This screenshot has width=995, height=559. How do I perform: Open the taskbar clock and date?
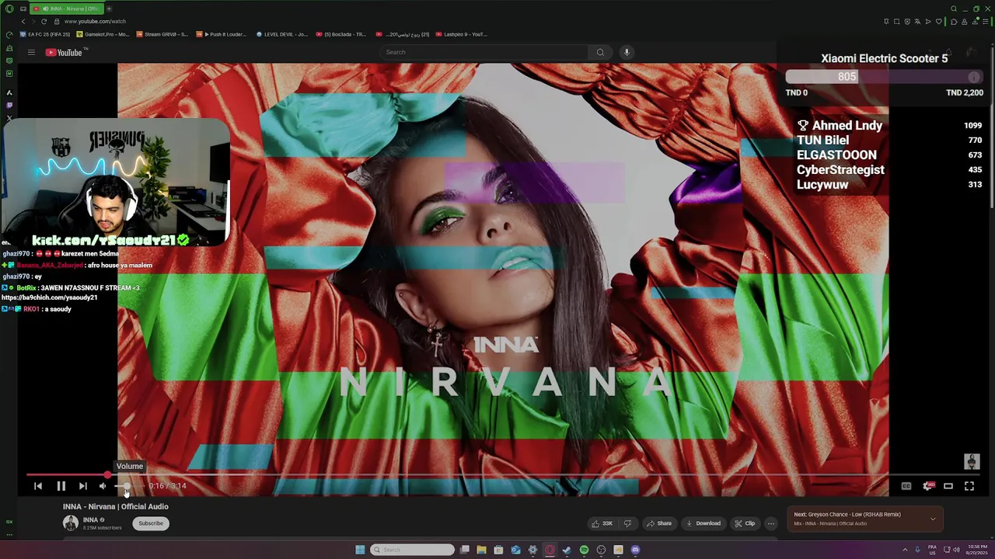tap(977, 550)
